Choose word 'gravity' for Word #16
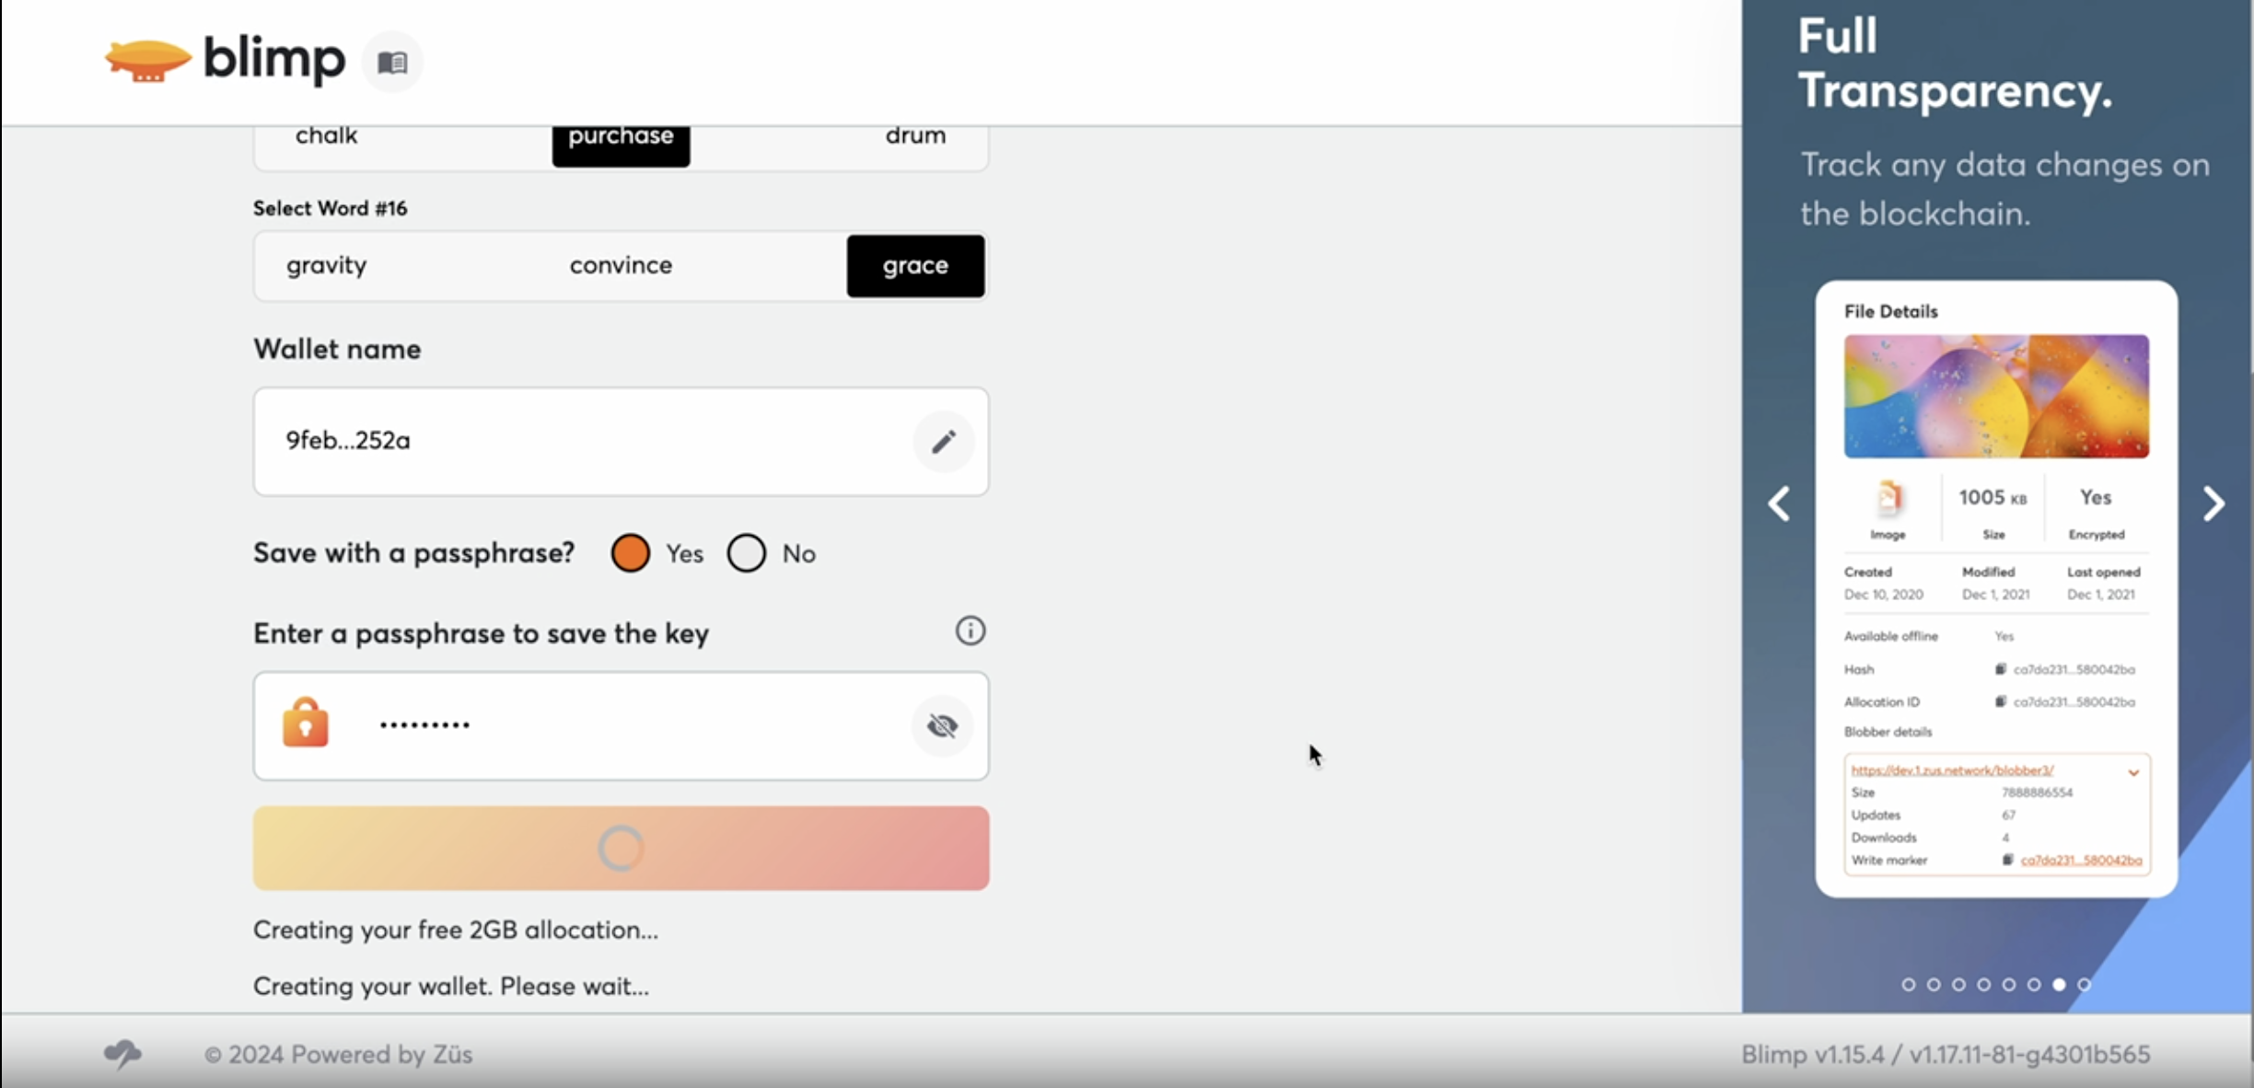The height and width of the screenshot is (1088, 2254). coord(327,265)
